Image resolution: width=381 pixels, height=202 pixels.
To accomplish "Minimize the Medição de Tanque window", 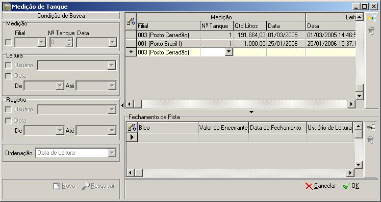I will pos(357,7).
